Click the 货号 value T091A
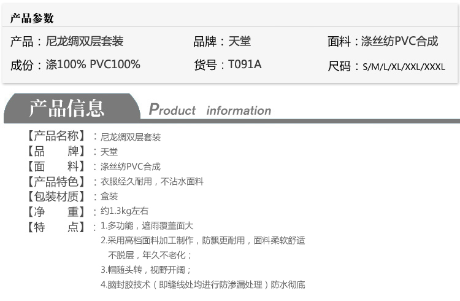The height and width of the screenshot is (301, 460). [x=245, y=64]
